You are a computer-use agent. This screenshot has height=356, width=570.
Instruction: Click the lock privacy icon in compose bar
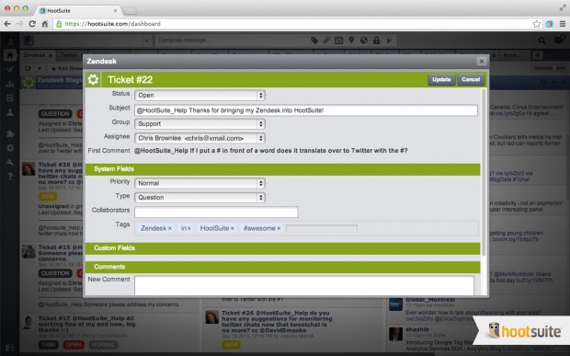376,40
